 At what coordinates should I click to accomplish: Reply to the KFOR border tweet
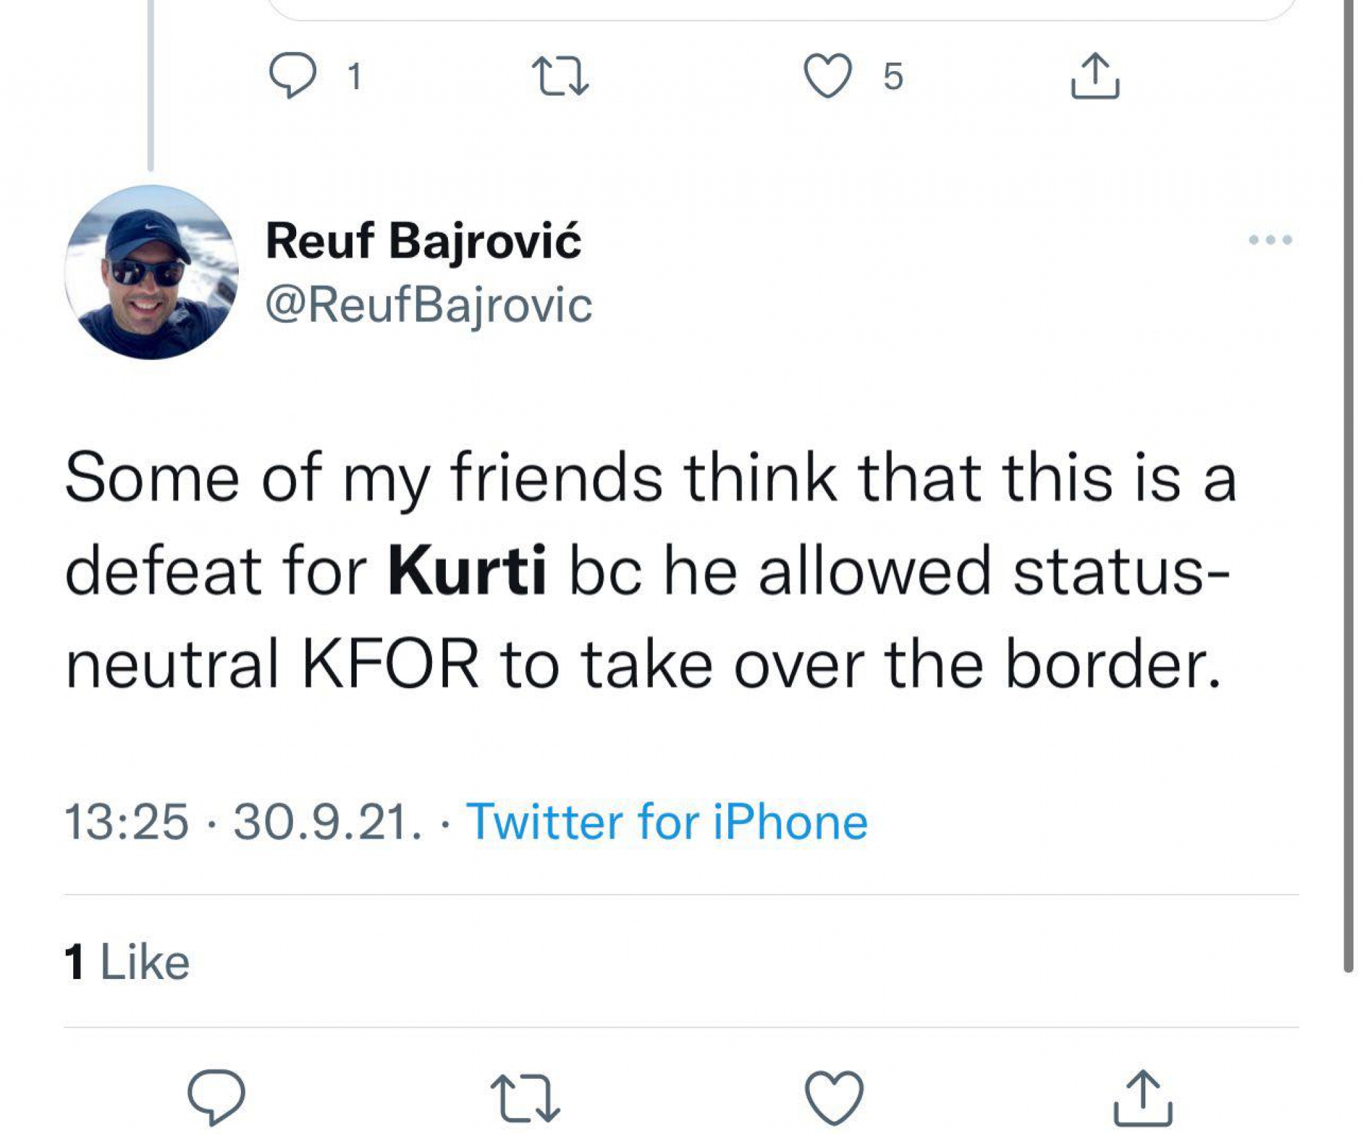click(x=216, y=1096)
